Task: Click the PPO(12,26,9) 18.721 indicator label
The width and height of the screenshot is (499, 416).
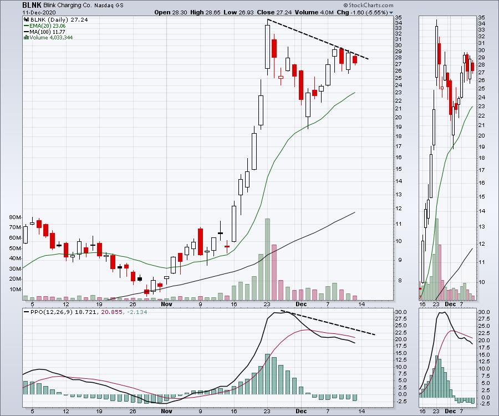Action: coord(63,312)
